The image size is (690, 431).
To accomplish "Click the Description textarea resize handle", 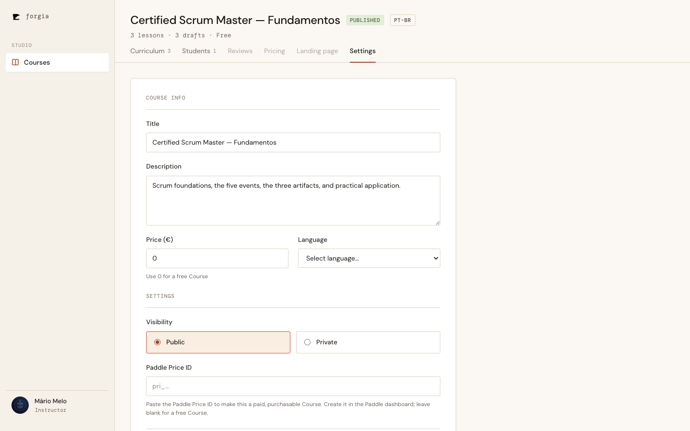I will pos(437,223).
